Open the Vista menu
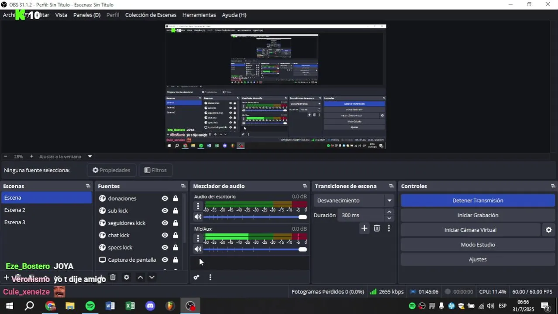 point(61,15)
